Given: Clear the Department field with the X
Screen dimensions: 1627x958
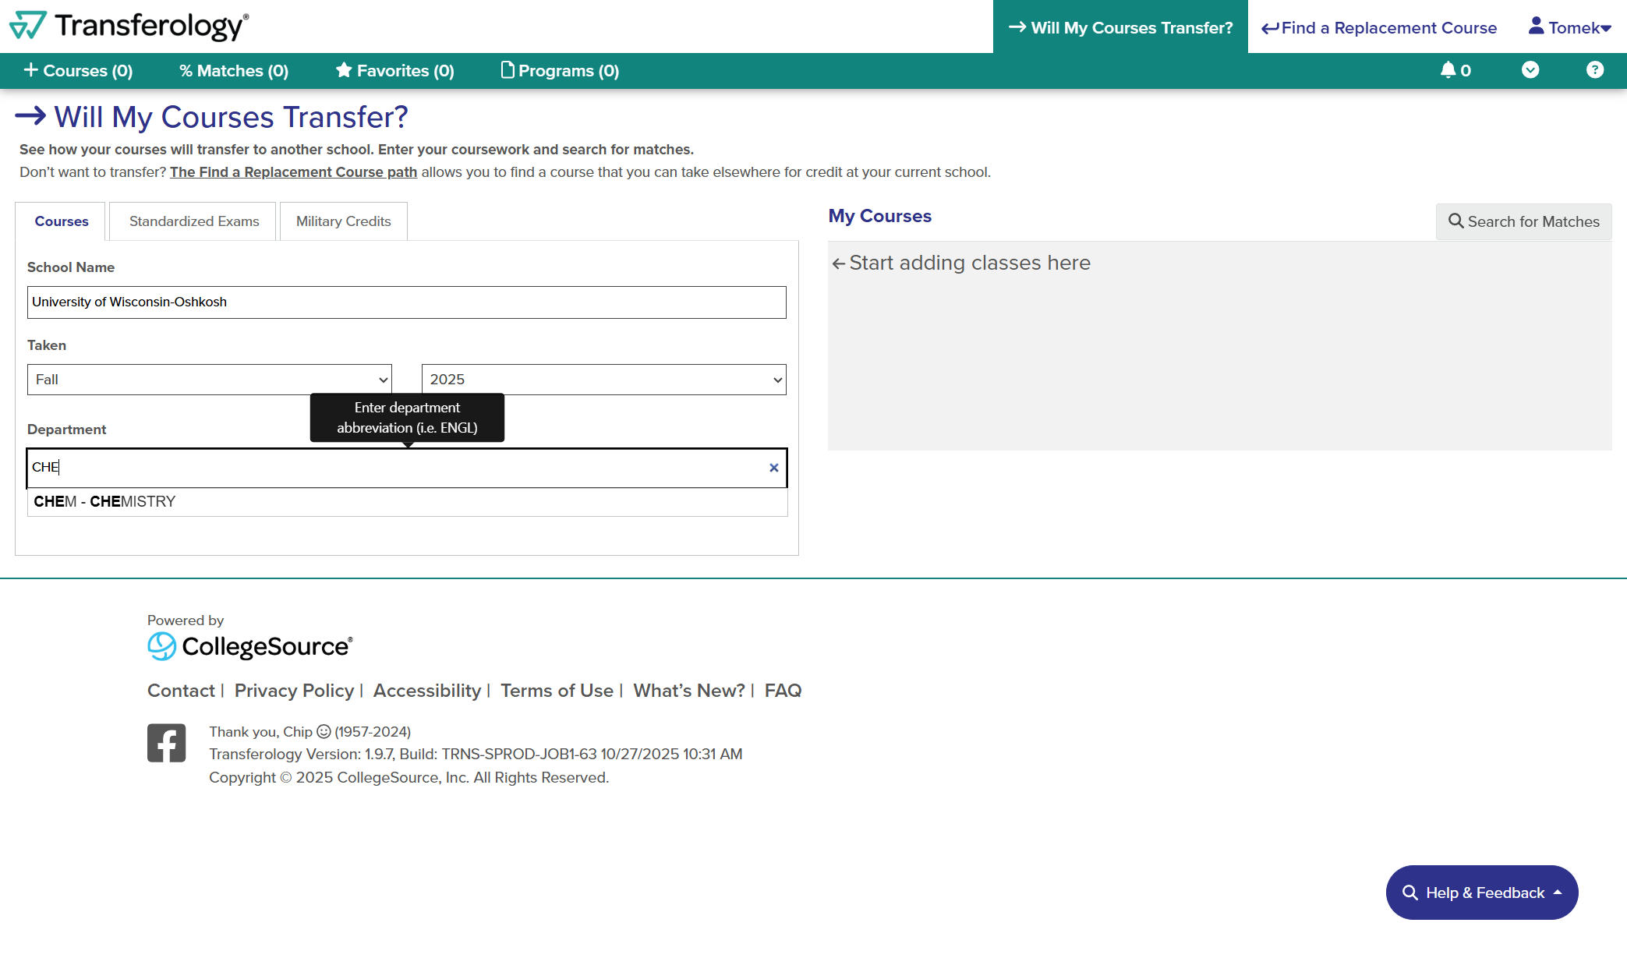Looking at the screenshot, I should pyautogui.click(x=773, y=468).
